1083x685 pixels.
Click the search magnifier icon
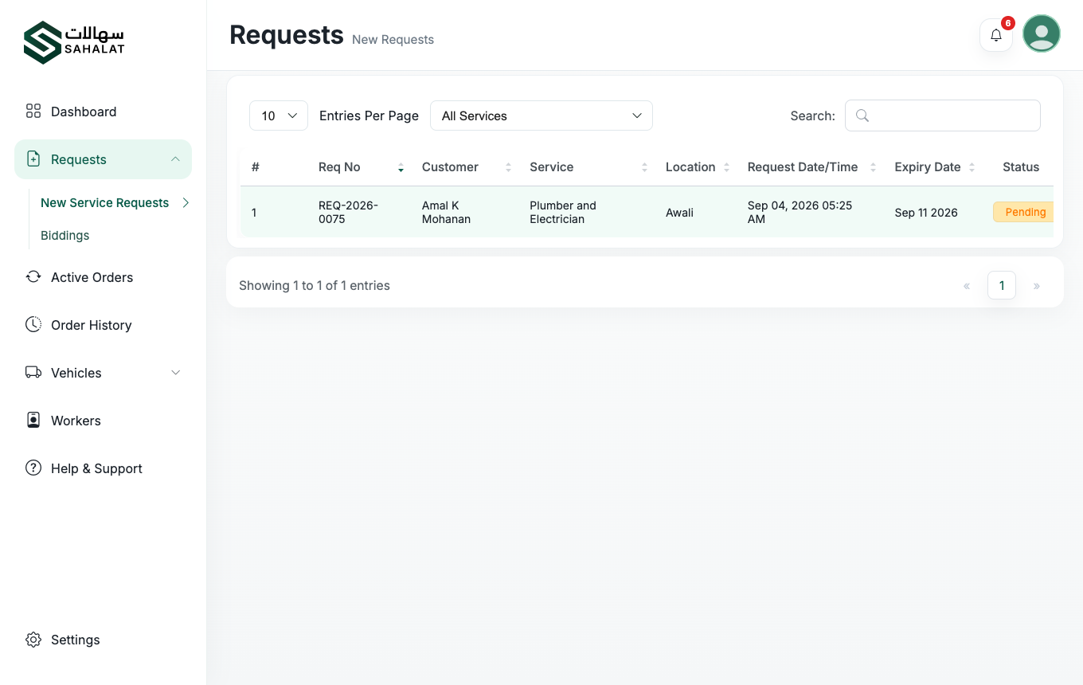tap(862, 115)
